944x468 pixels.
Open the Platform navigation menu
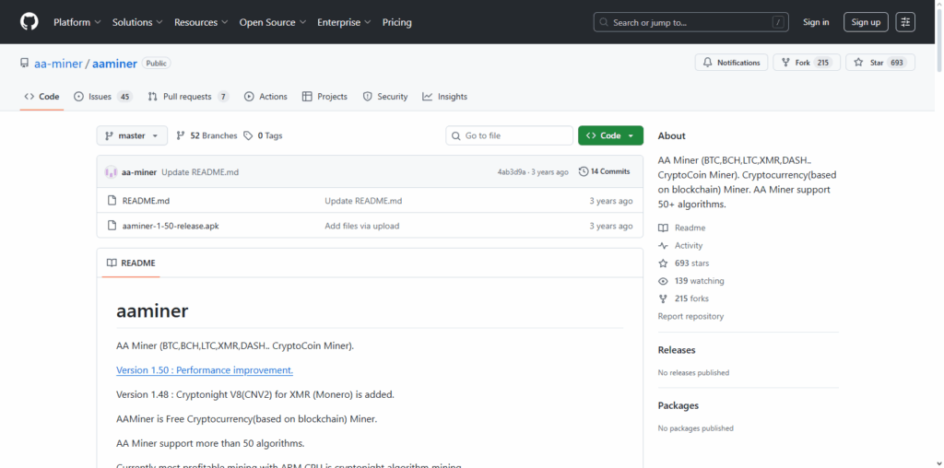[77, 22]
